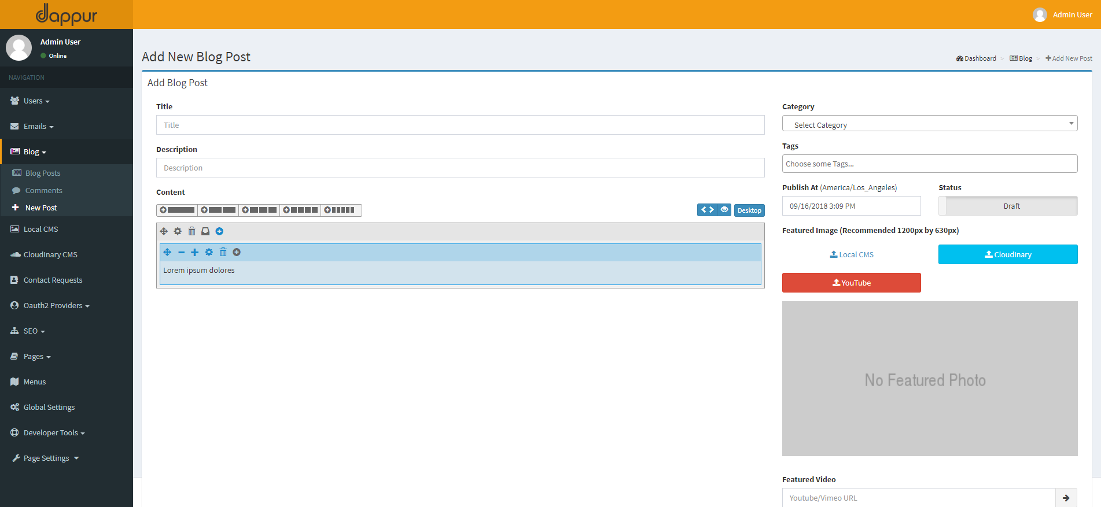Go to Blog breadcrumb link
The image size is (1101, 507).
pos(1021,58)
